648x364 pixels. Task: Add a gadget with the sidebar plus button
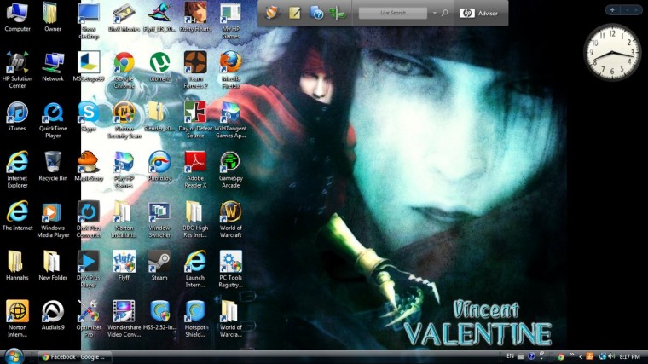pos(612,10)
